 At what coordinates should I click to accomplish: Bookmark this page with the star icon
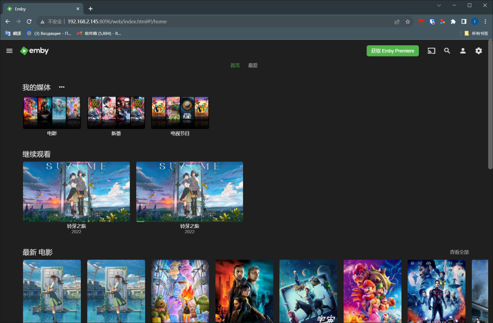pyautogui.click(x=408, y=21)
